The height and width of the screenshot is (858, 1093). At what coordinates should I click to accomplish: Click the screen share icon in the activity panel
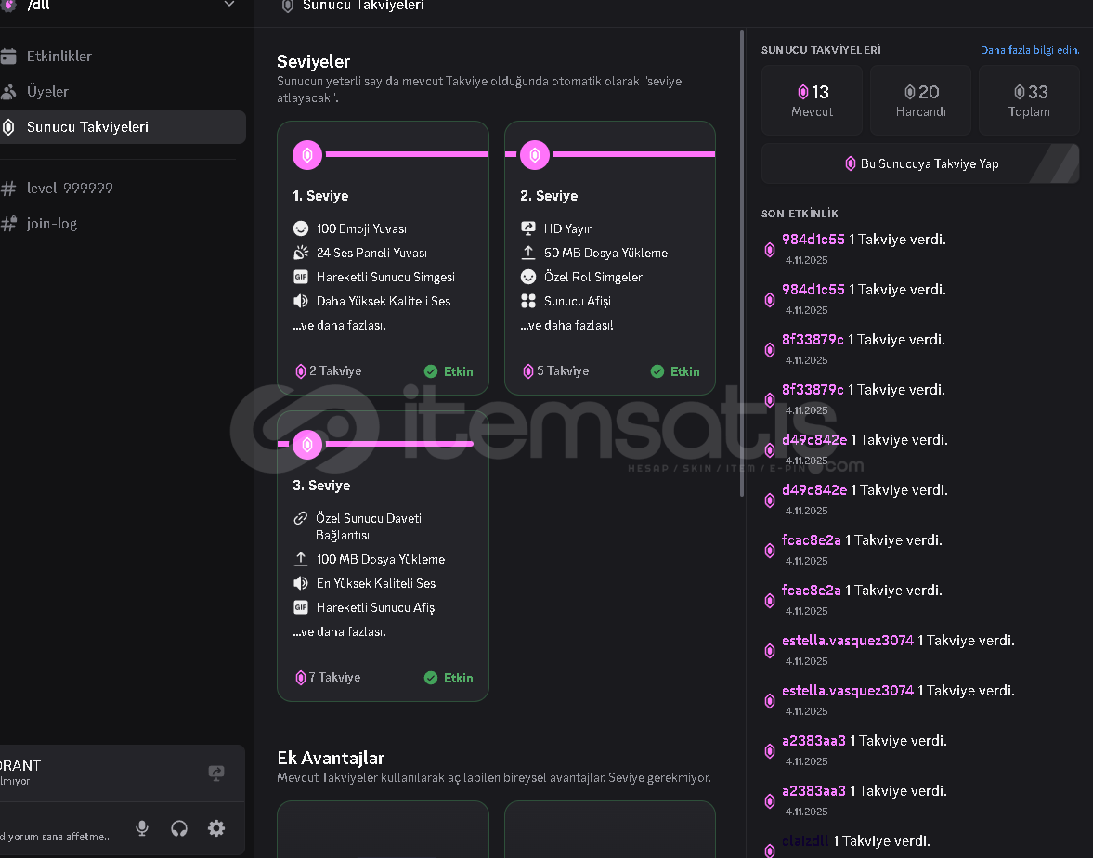click(216, 773)
